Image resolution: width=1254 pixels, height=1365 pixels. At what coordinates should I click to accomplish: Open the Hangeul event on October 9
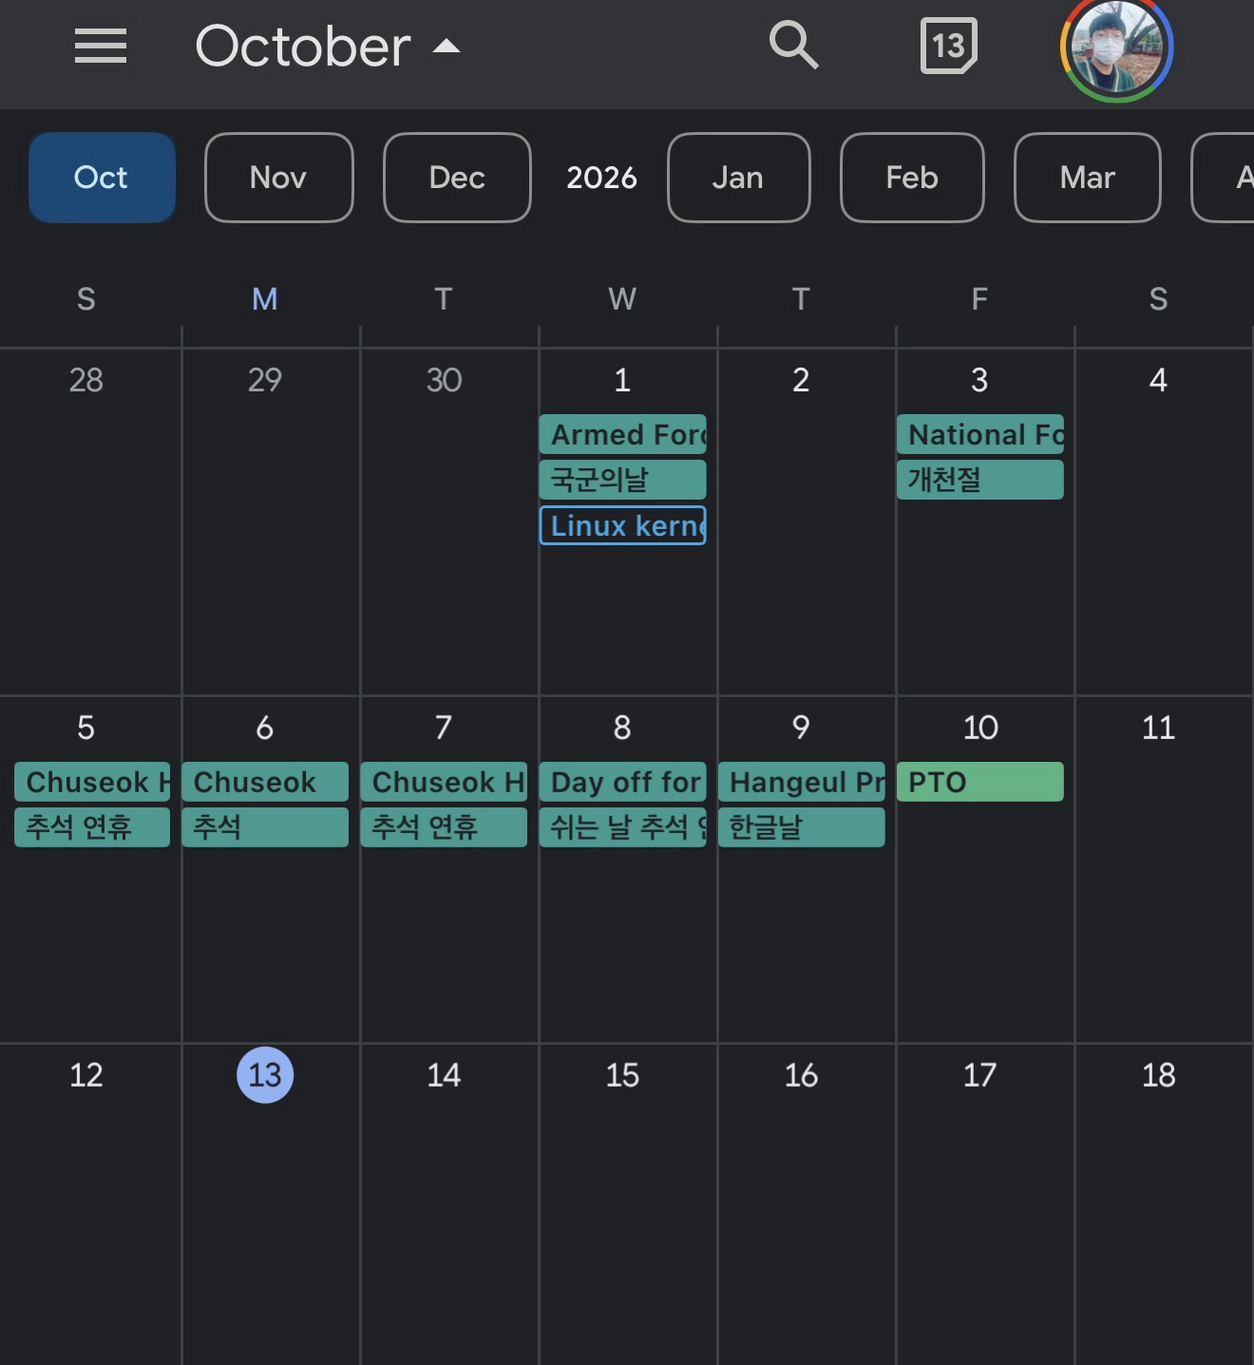801,782
